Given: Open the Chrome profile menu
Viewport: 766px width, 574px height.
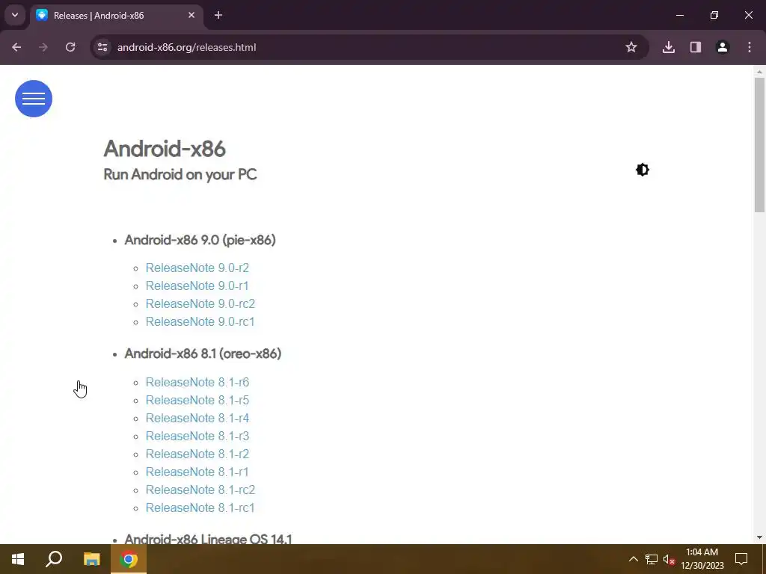Looking at the screenshot, I should click(723, 47).
